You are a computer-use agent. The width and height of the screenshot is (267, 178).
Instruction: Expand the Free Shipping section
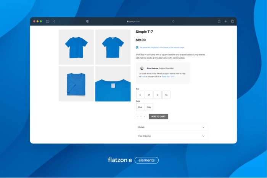pyautogui.click(x=172, y=136)
